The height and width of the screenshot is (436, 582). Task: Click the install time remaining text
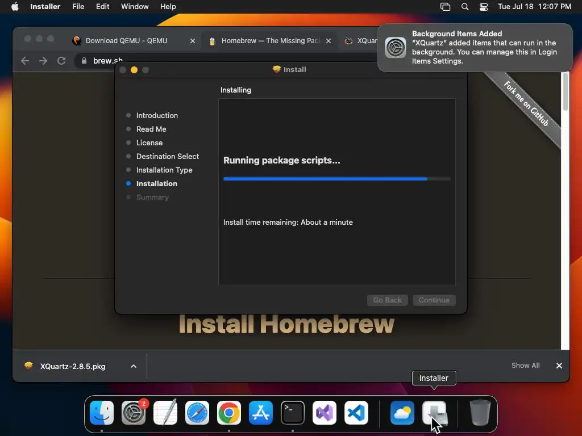[288, 222]
